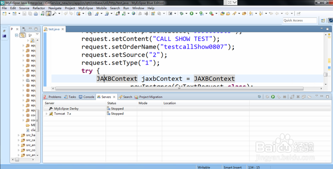
Task: Switch to the Problems tab
Action: point(53,97)
